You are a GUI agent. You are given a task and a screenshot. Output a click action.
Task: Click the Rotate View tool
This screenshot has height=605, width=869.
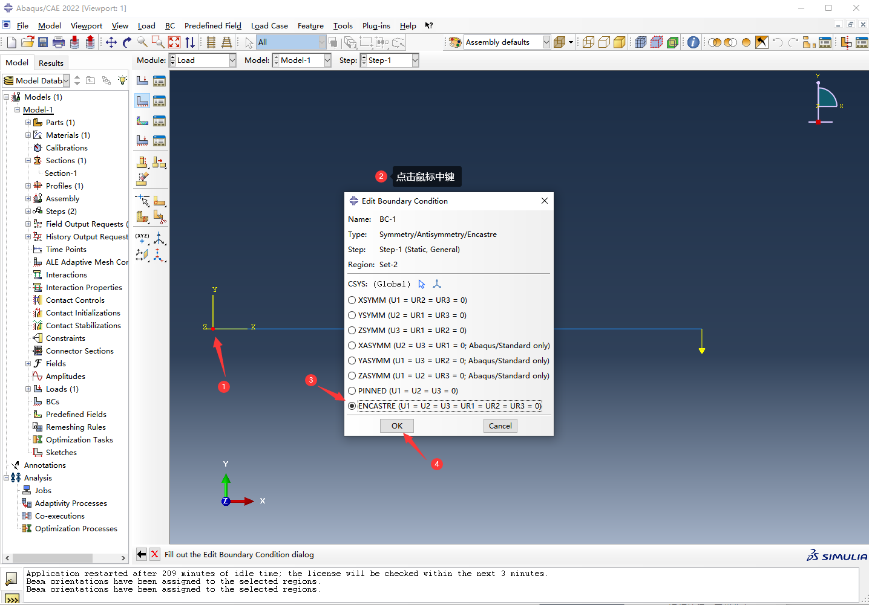[127, 42]
